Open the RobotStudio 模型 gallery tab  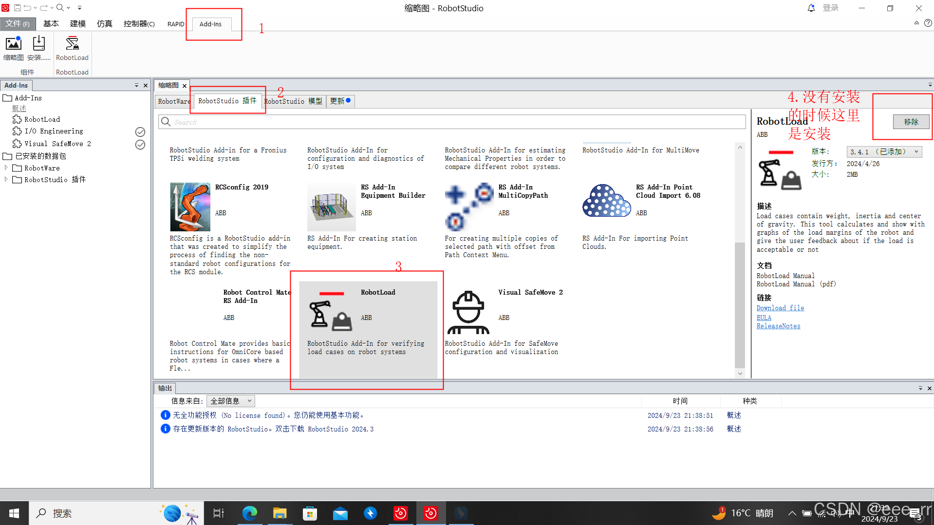(294, 101)
